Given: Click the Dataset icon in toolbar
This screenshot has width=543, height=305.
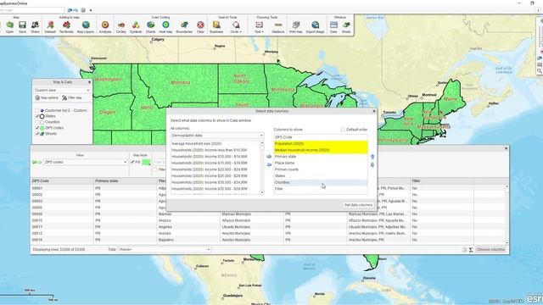Looking at the screenshot, I should point(50,27).
